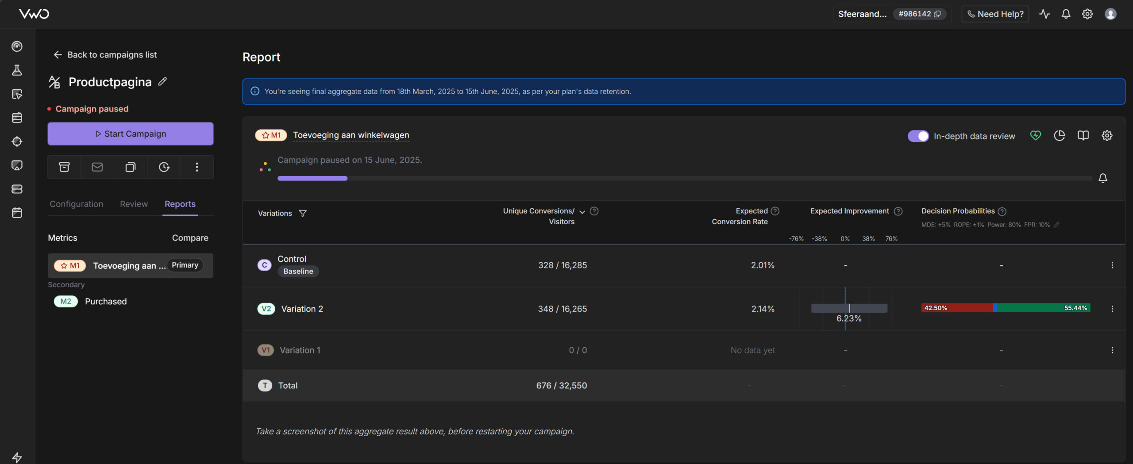Filter variations using the funnel icon

(x=303, y=213)
